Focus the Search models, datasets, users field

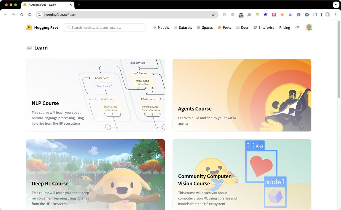pyautogui.click(x=105, y=27)
